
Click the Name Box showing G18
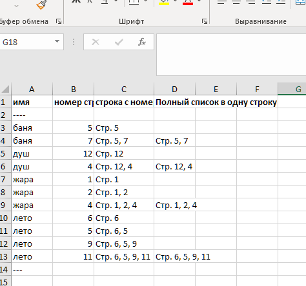coord(27,42)
